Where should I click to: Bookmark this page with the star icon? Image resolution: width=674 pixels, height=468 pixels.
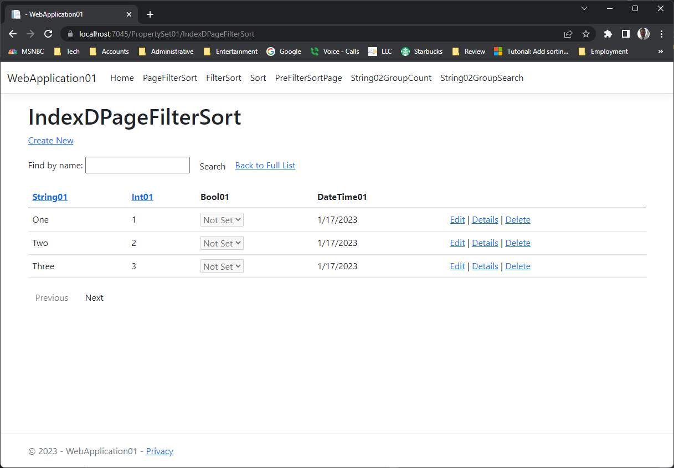click(586, 34)
